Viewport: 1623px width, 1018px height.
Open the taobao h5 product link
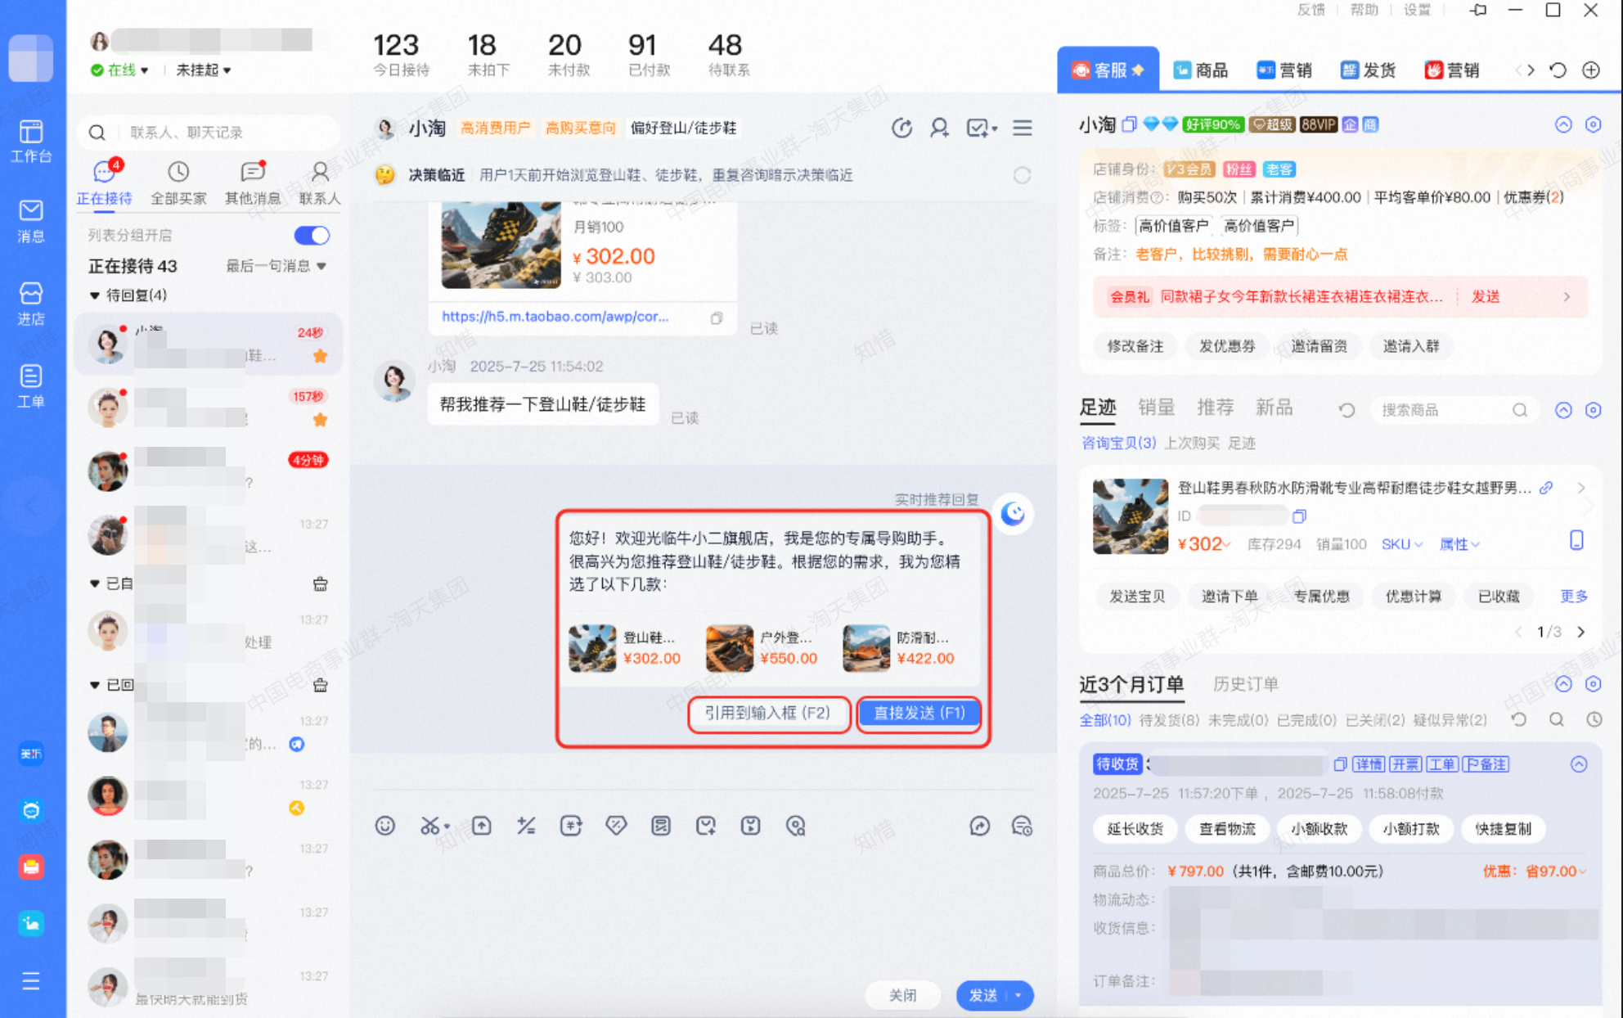click(x=555, y=317)
